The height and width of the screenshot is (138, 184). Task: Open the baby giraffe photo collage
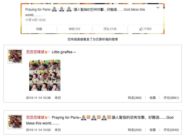pyautogui.click(x=45, y=75)
